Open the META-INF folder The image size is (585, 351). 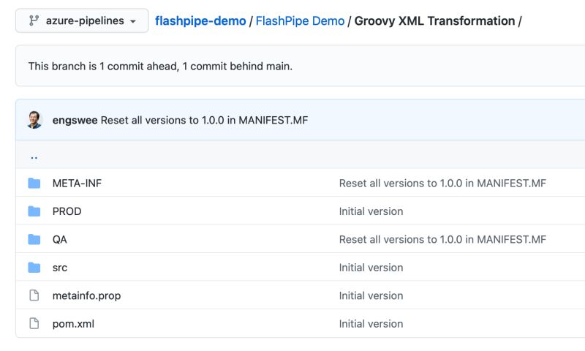77,183
